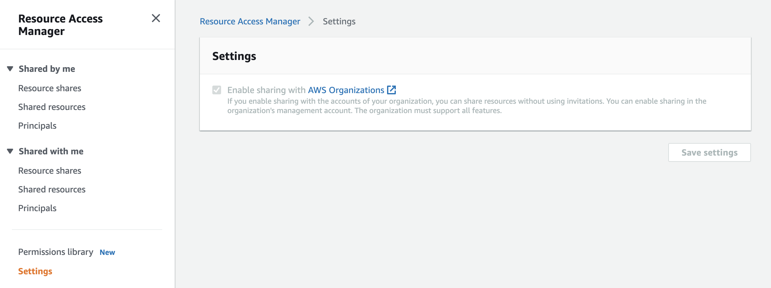The width and height of the screenshot is (771, 288).
Task: Click the Shared by me heading
Action: point(47,69)
